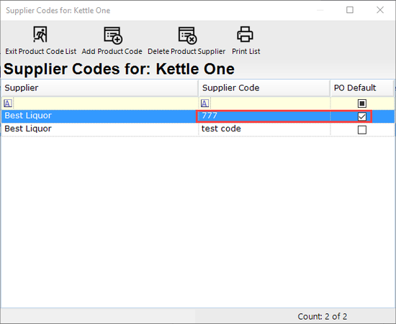Maximize the Supplier Codes window
The image size is (396, 324).
350,10
